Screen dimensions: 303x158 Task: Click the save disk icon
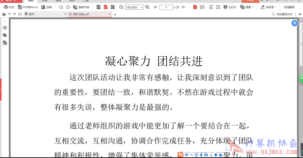20,14
